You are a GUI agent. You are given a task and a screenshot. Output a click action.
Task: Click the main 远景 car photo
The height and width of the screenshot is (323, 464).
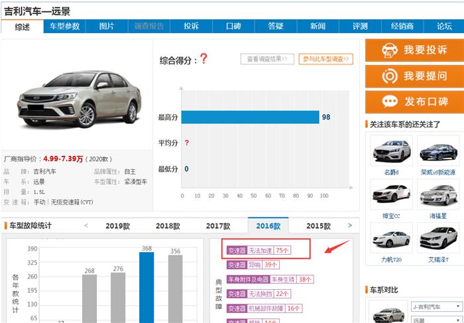pyautogui.click(x=79, y=99)
